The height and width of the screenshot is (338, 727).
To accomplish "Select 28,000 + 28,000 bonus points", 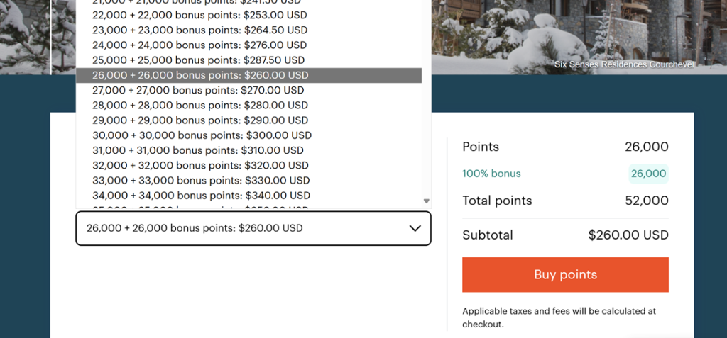I will 199,106.
